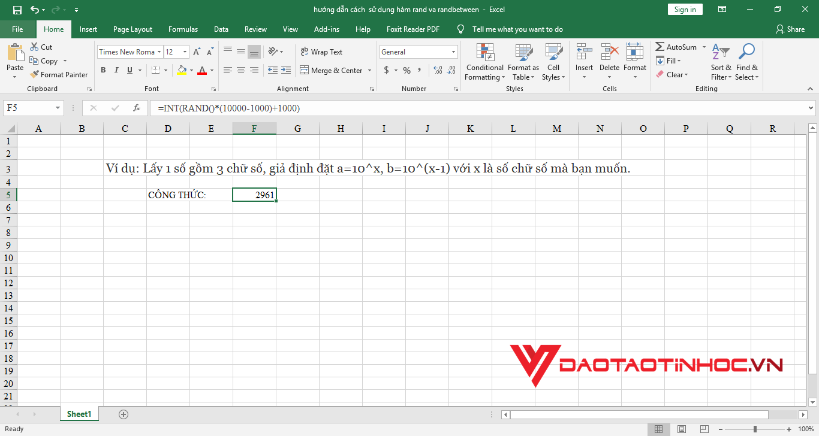
Task: Toggle Wrap Text for the cell
Action: 321,52
